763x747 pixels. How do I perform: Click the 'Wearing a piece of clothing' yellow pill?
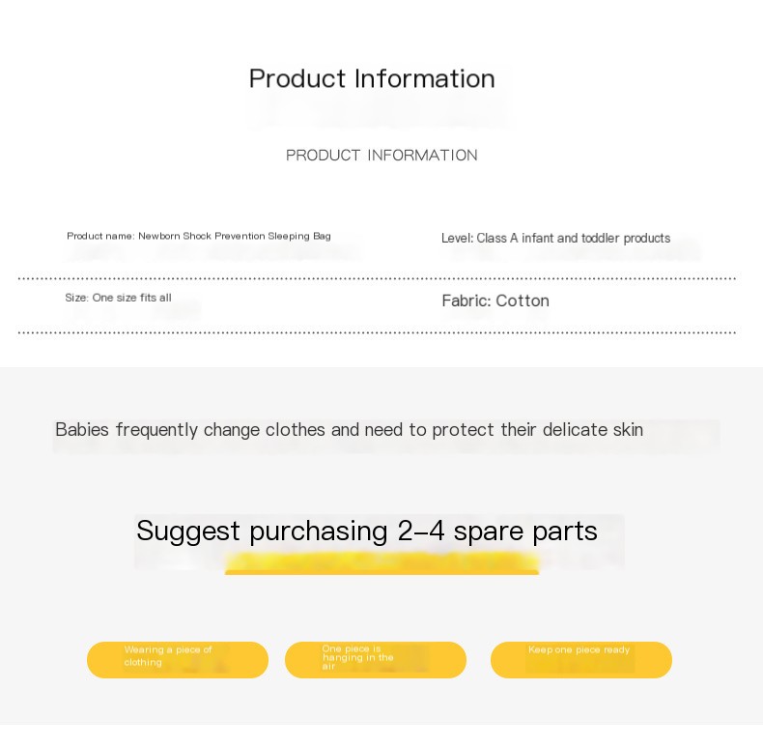coord(178,660)
